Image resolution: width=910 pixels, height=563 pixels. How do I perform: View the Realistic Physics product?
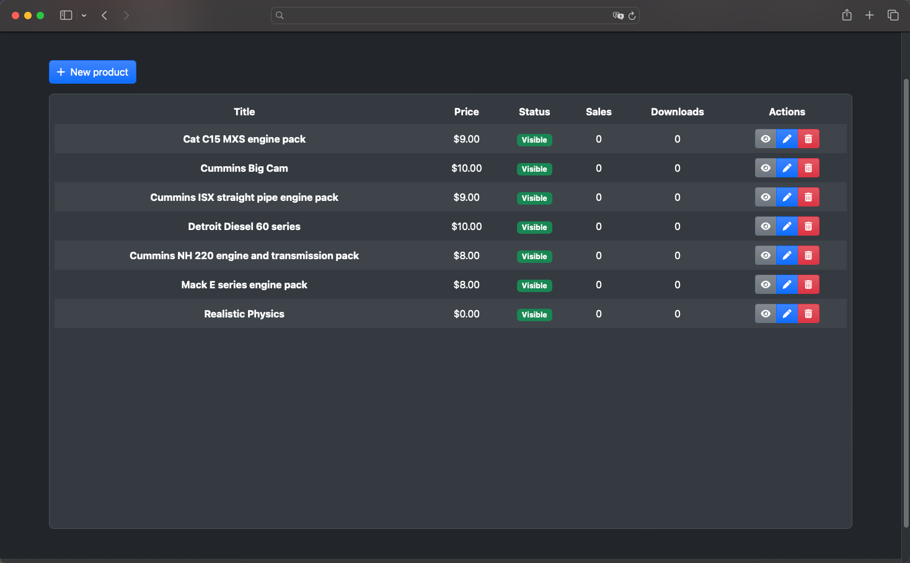(x=766, y=314)
